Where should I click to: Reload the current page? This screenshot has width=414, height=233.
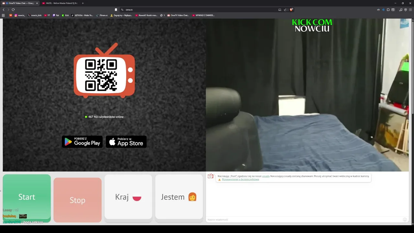13,10
